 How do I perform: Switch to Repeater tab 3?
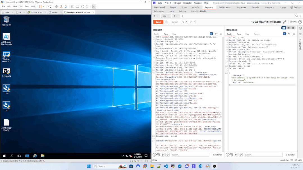174,16
